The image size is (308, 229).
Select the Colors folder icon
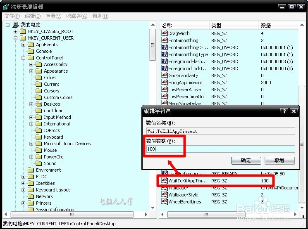[x=39, y=78]
